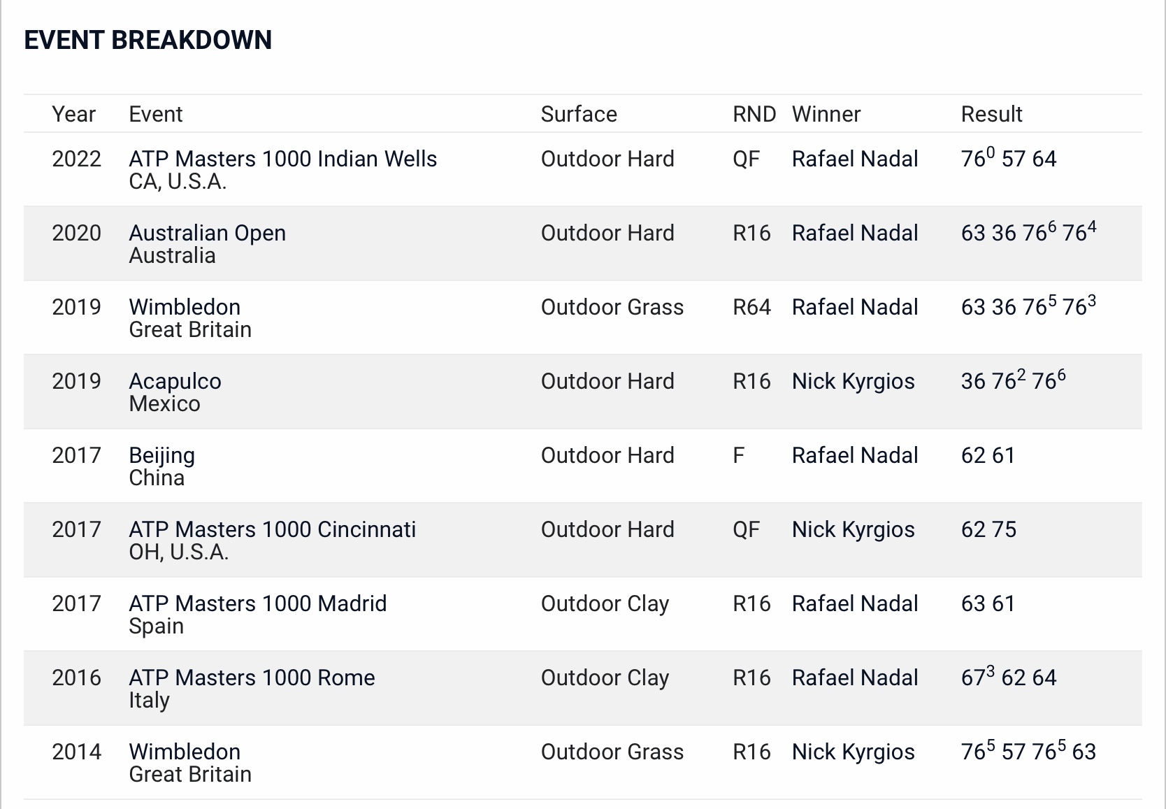Click Rafael Nadal in the Beijing row
1166x809 pixels.
coord(855,455)
